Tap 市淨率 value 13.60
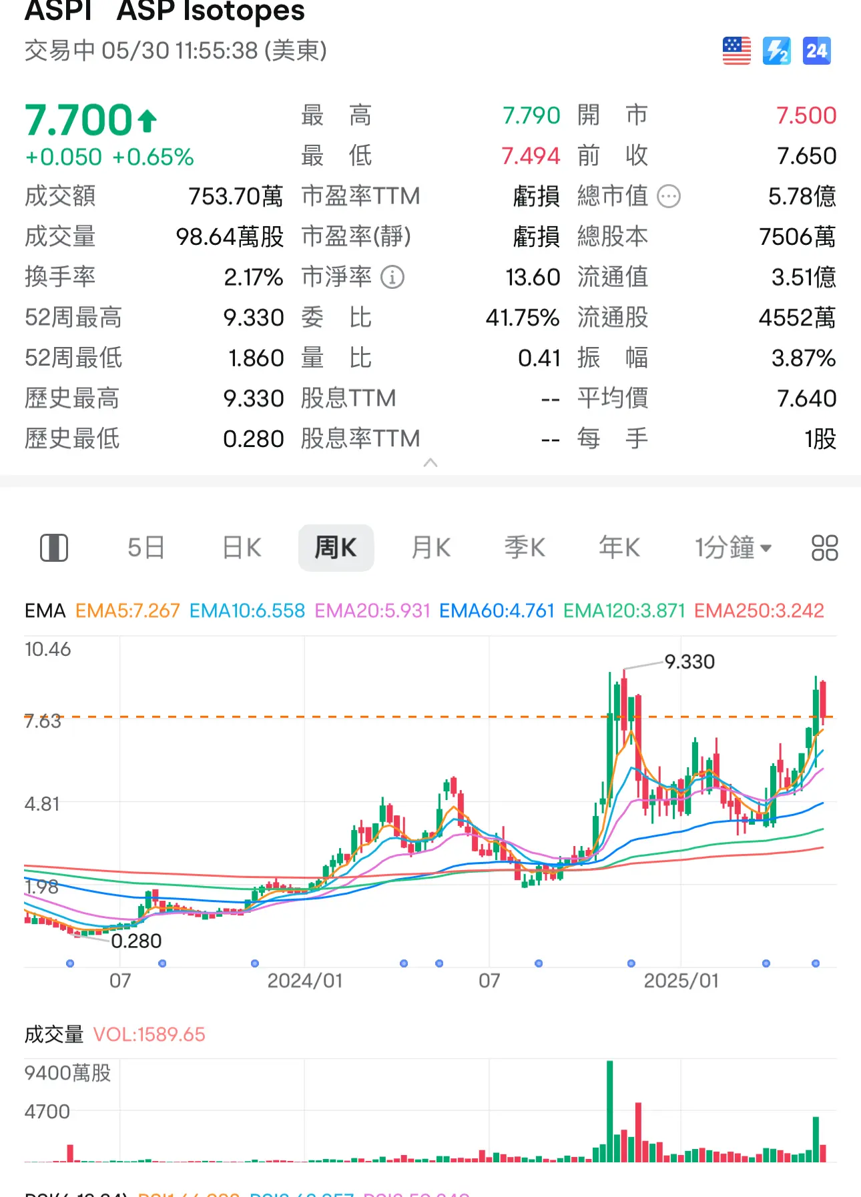861x1197 pixels. point(533,277)
